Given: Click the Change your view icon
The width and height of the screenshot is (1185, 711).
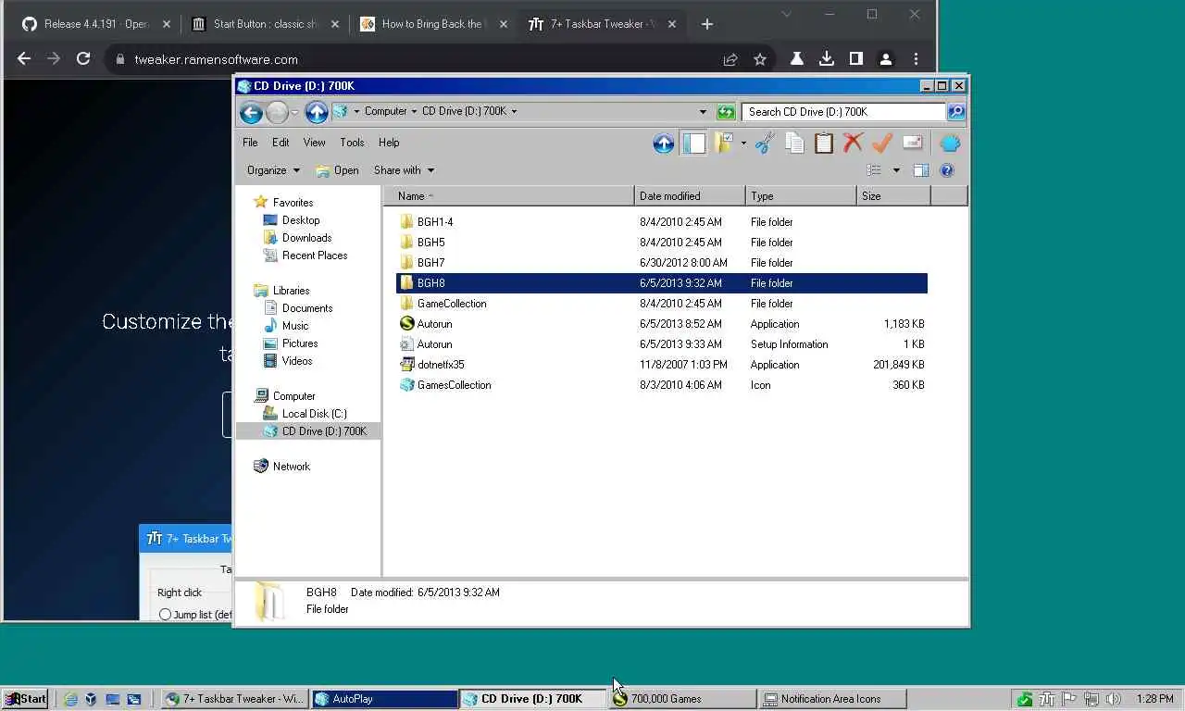Looking at the screenshot, I should click(874, 170).
